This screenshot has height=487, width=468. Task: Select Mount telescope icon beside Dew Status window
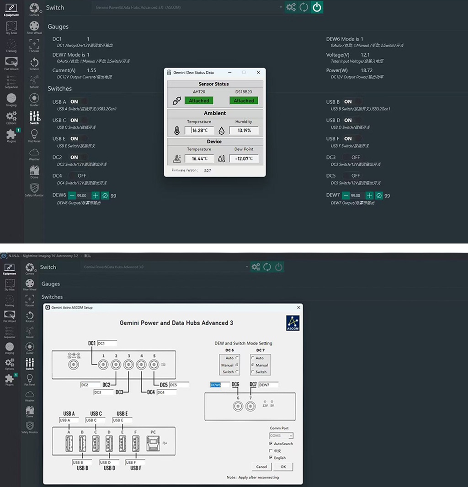[x=34, y=82]
